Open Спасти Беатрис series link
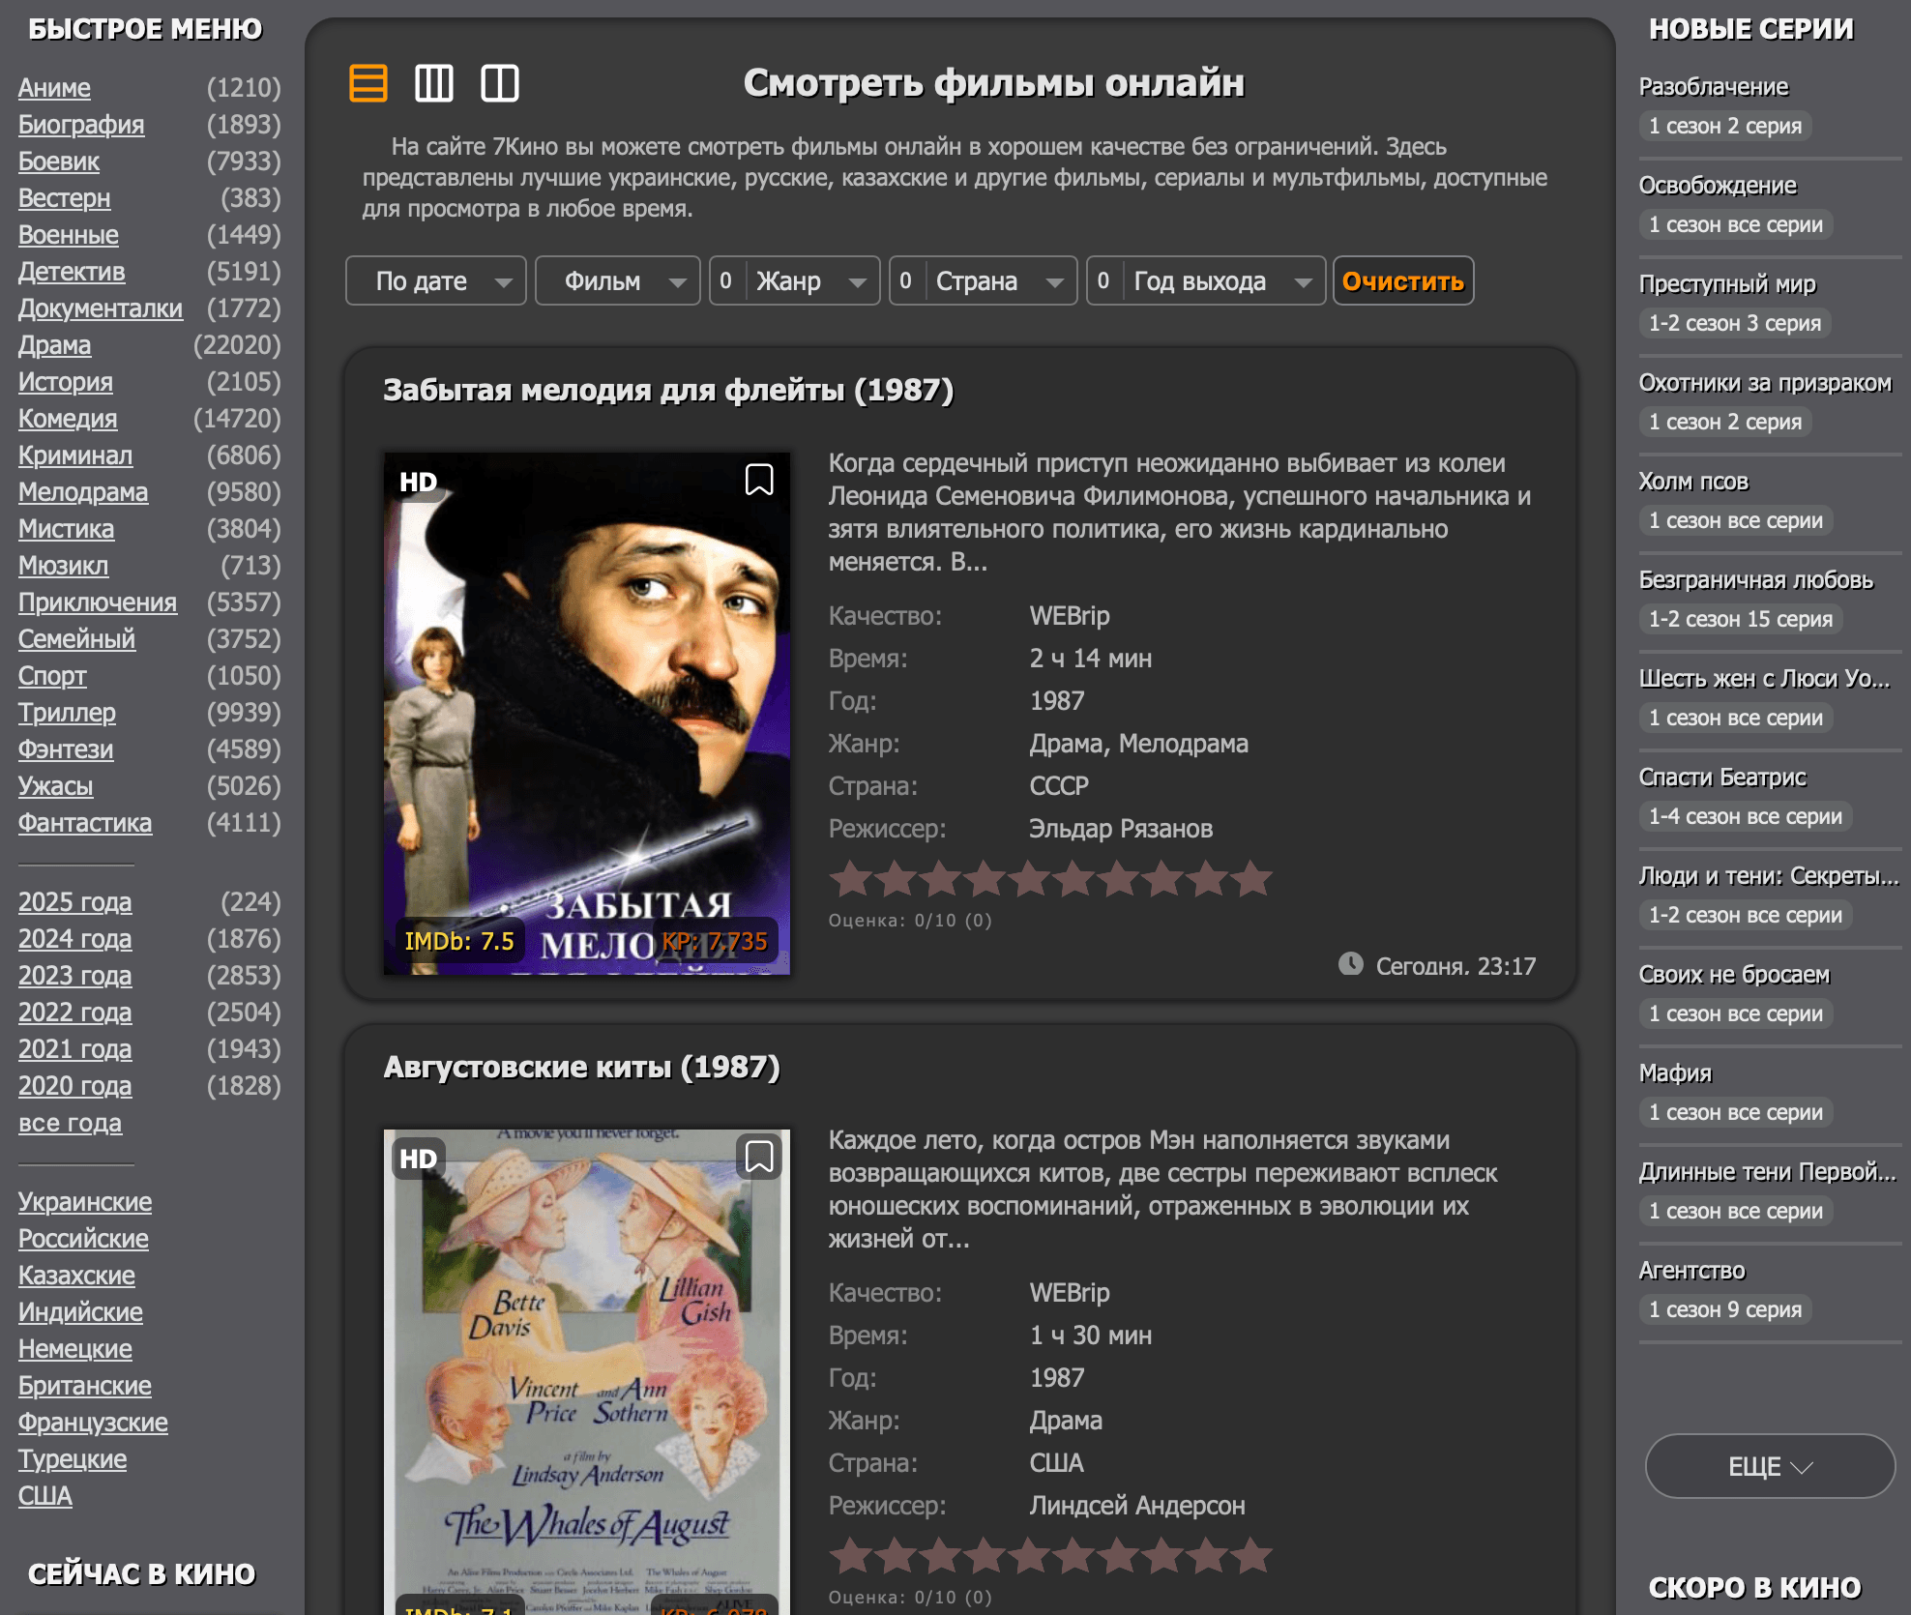This screenshot has width=1911, height=1615. (x=1722, y=778)
